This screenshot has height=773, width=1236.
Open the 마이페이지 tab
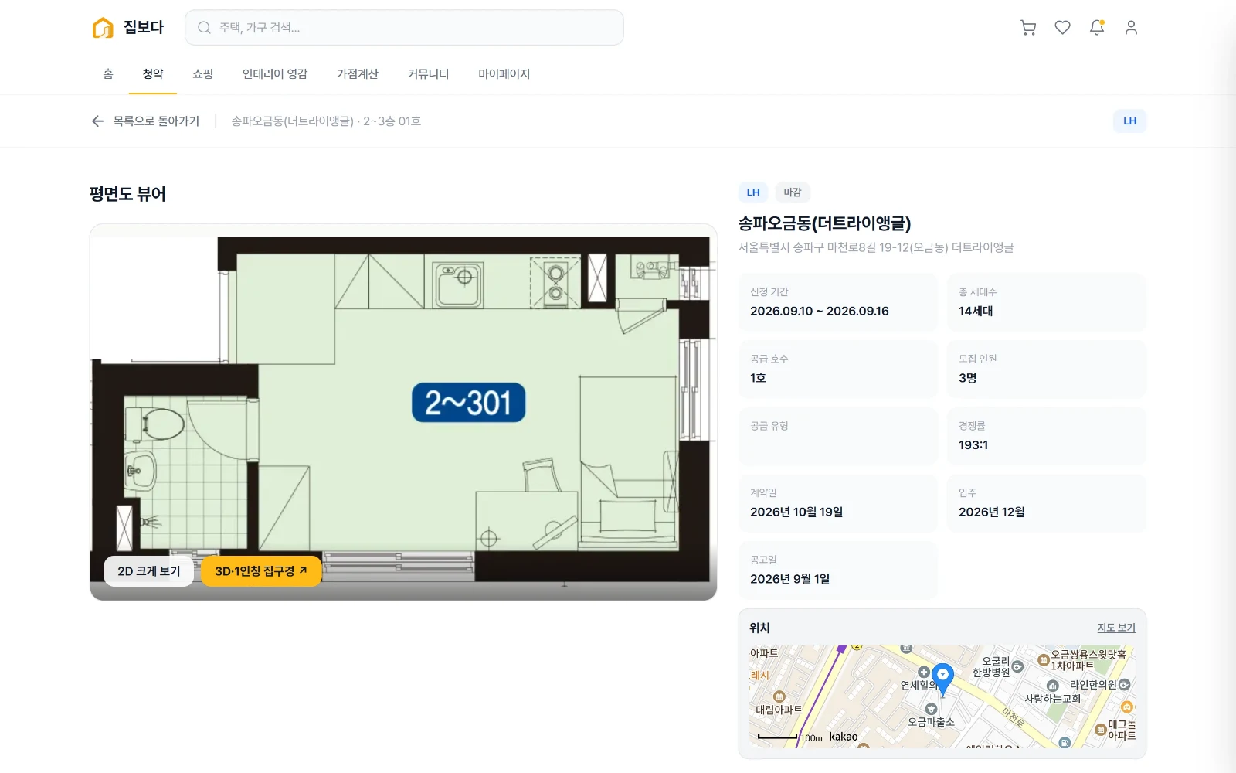coord(504,74)
